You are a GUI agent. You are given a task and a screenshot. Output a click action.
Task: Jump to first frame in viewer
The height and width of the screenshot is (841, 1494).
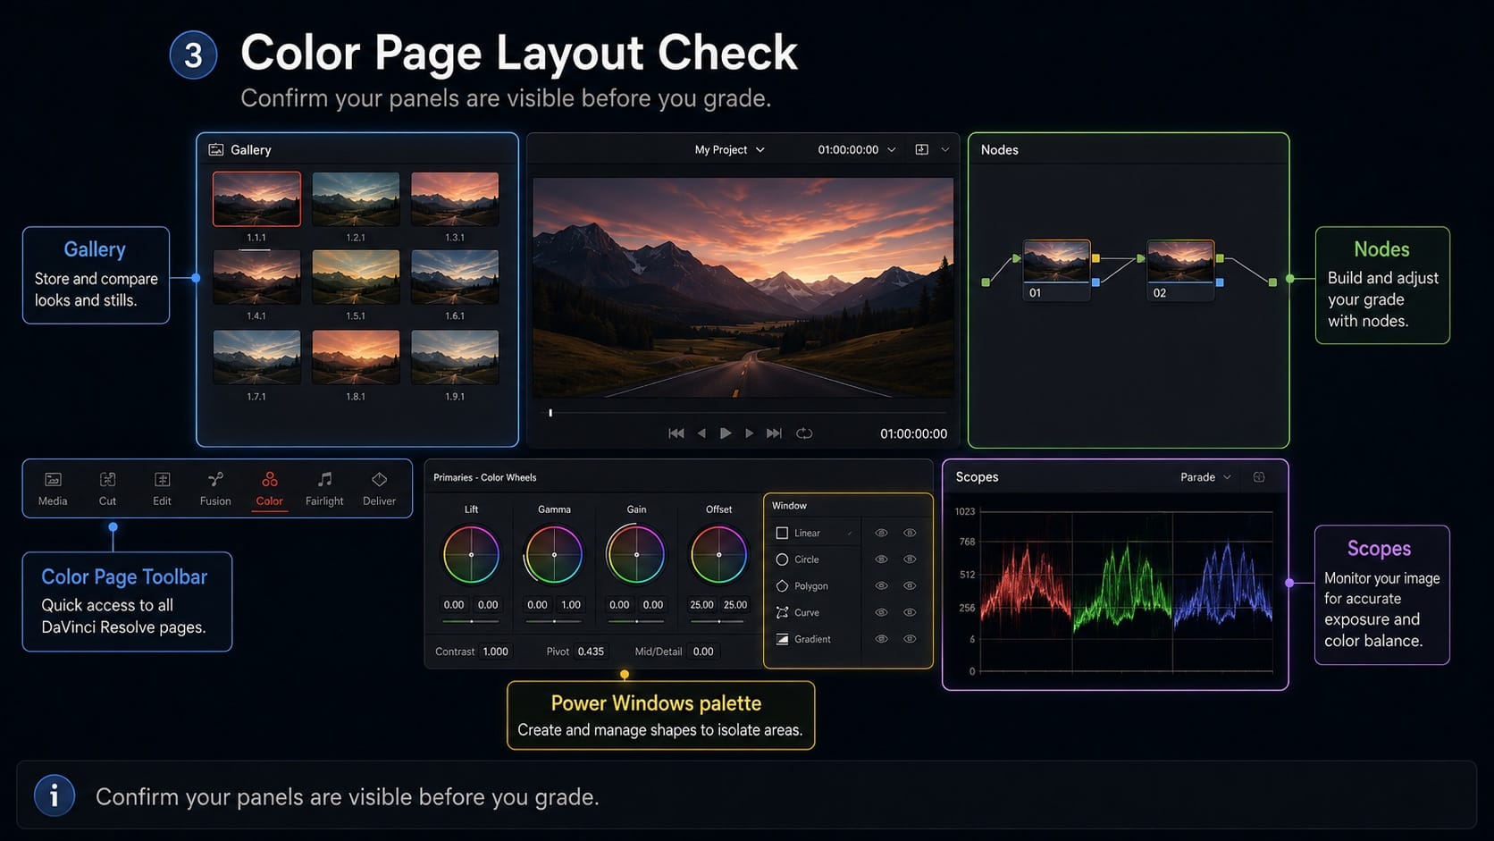[676, 433]
